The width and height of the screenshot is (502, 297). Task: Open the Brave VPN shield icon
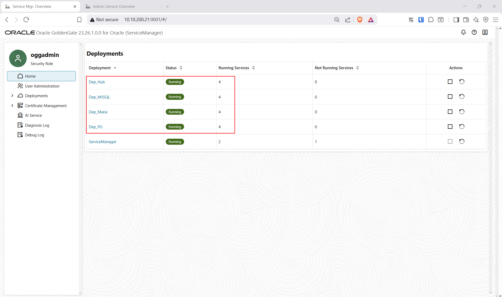486,20
